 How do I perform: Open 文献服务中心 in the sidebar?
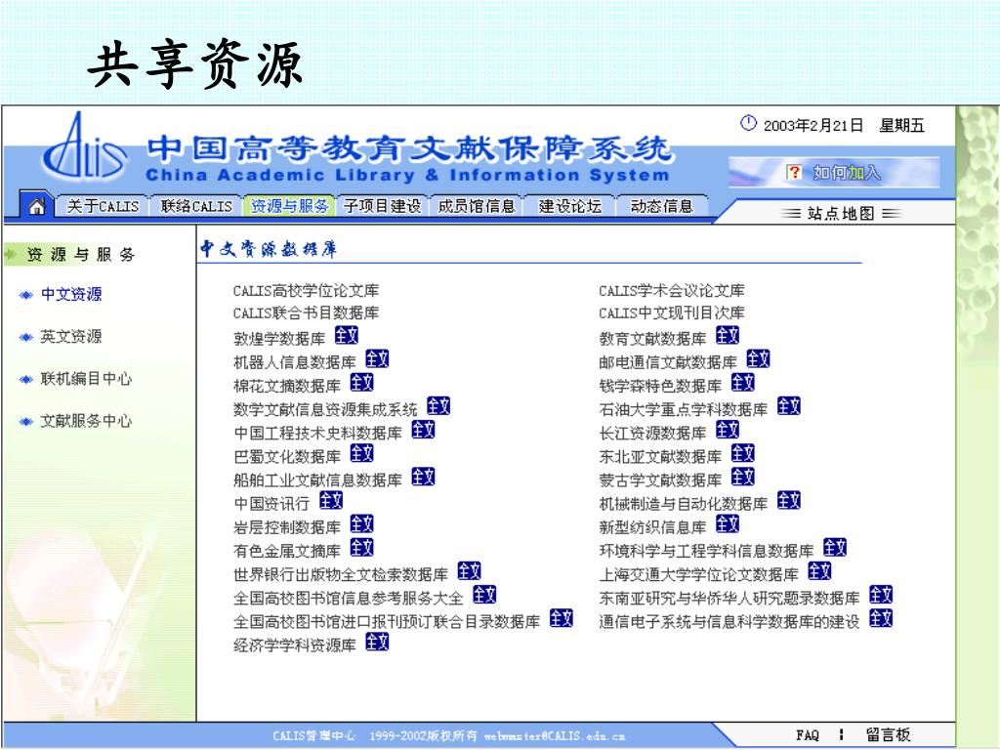[x=86, y=420]
